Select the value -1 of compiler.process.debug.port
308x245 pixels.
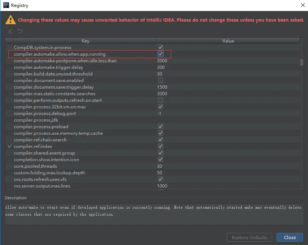pyautogui.click(x=159, y=114)
